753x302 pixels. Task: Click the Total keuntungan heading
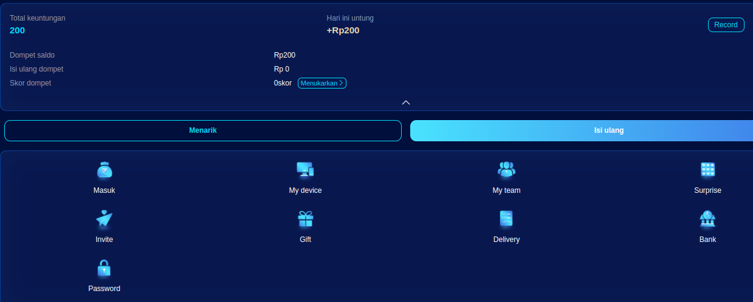coord(38,18)
